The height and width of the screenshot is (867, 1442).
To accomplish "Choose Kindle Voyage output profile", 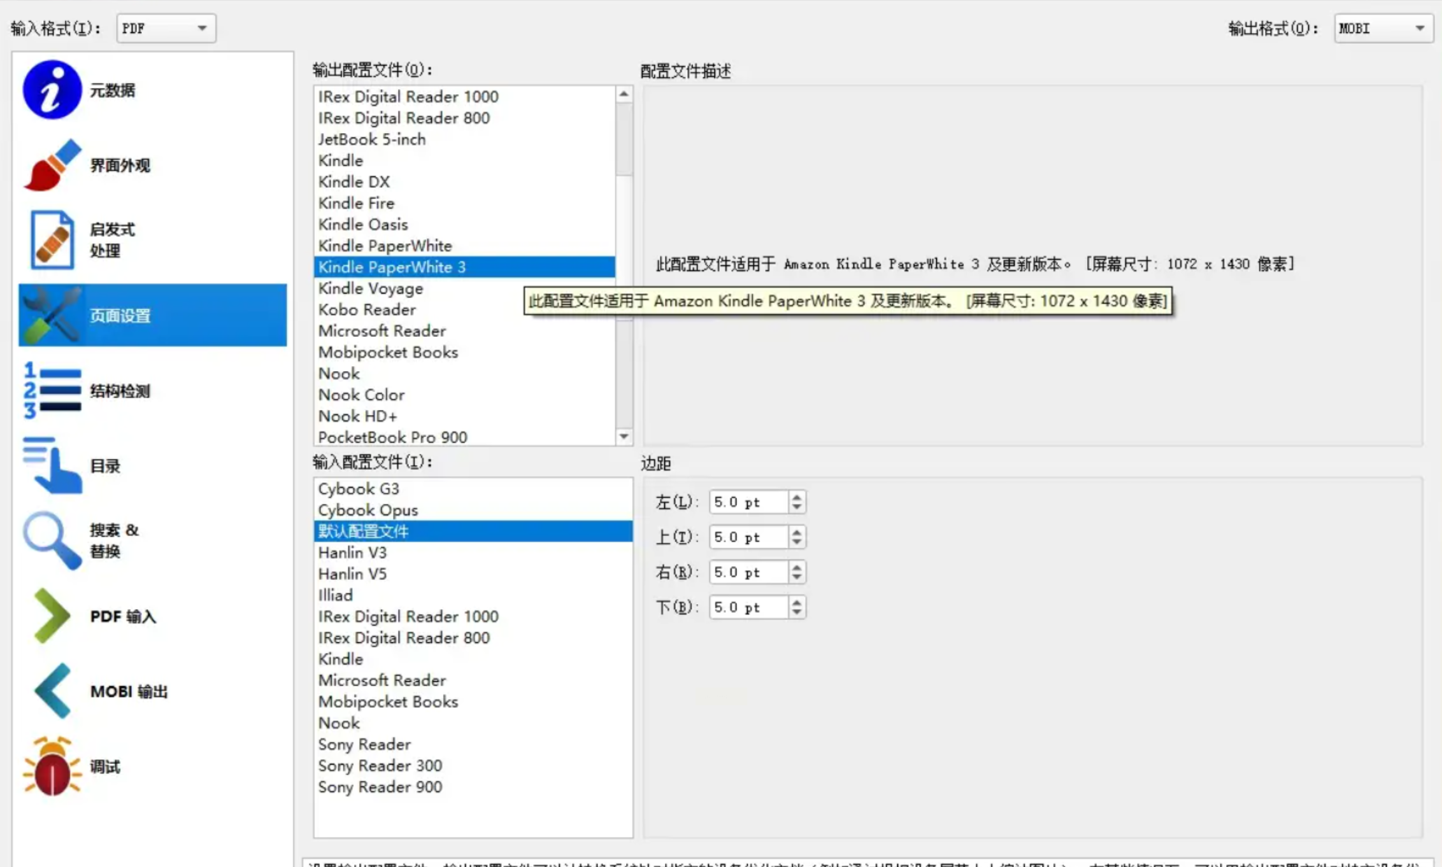I will point(370,288).
